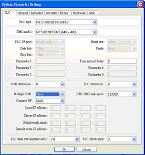Click first Local IP address octet field
This screenshot has height=155, width=145.
tap(55, 108)
